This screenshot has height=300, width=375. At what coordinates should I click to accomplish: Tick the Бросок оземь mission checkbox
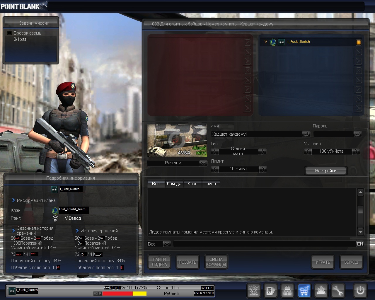click(x=10, y=33)
